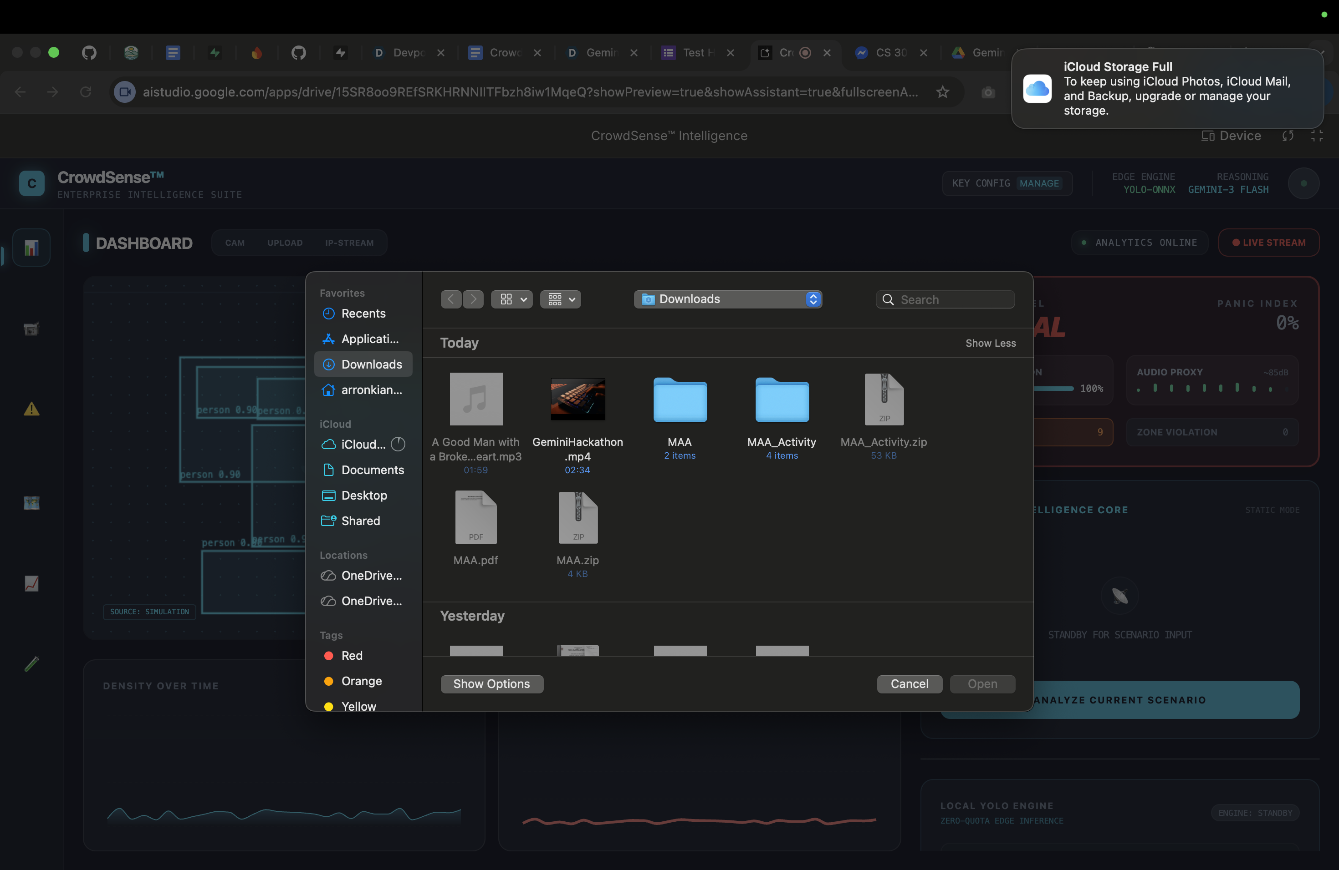The image size is (1339, 870).
Task: Click the GeminiHackathon.mp4 video thumbnail
Action: tap(578, 400)
